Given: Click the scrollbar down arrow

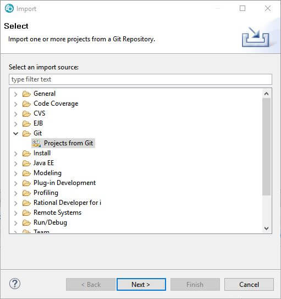Looking at the screenshot, I should click(x=267, y=228).
